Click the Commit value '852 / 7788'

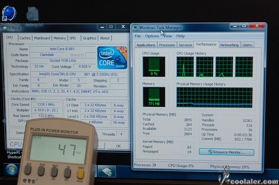coord(243,139)
